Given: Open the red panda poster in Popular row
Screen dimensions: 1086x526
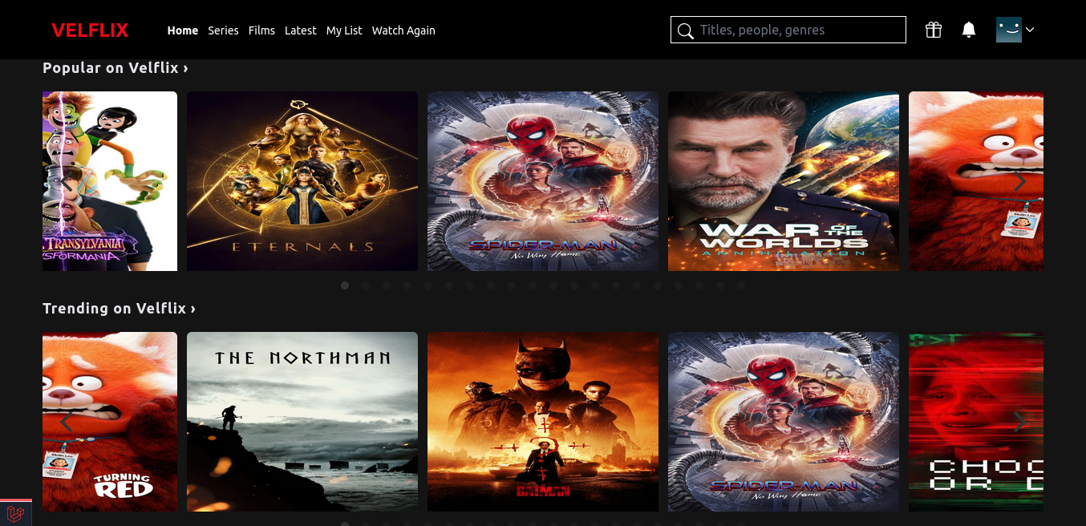Looking at the screenshot, I should pos(976,181).
